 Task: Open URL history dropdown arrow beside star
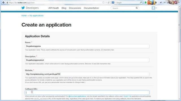point(106,3)
